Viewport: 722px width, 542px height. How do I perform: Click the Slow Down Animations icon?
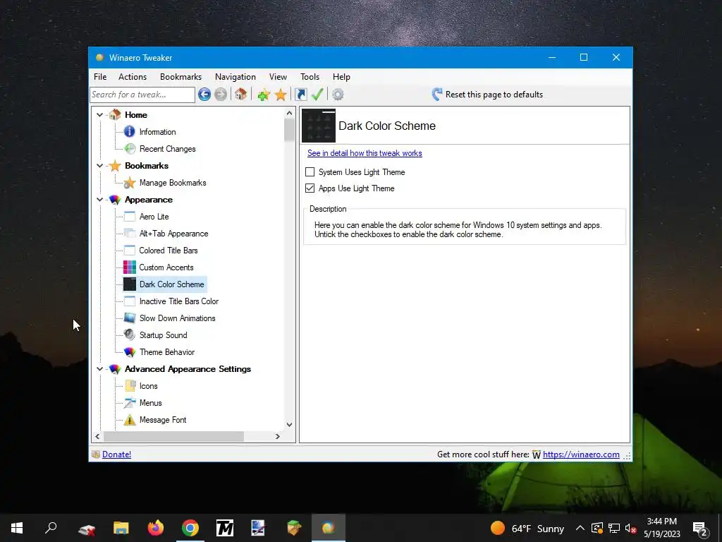point(130,318)
